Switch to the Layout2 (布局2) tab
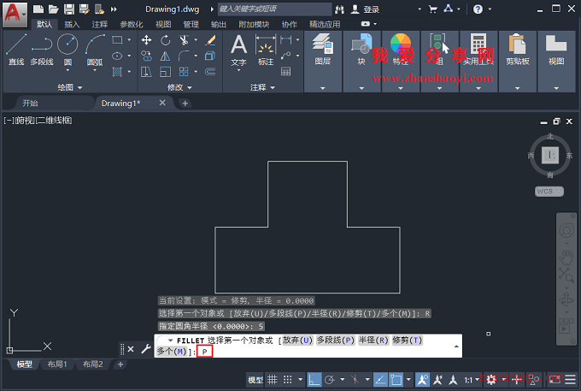 pos(92,364)
